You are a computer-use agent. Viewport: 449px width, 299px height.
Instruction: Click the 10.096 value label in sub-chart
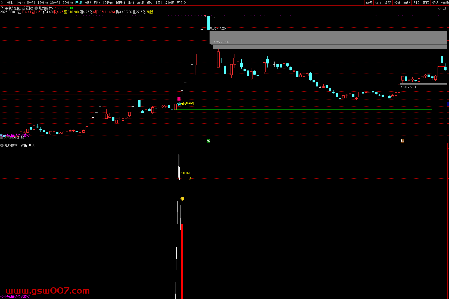point(186,173)
